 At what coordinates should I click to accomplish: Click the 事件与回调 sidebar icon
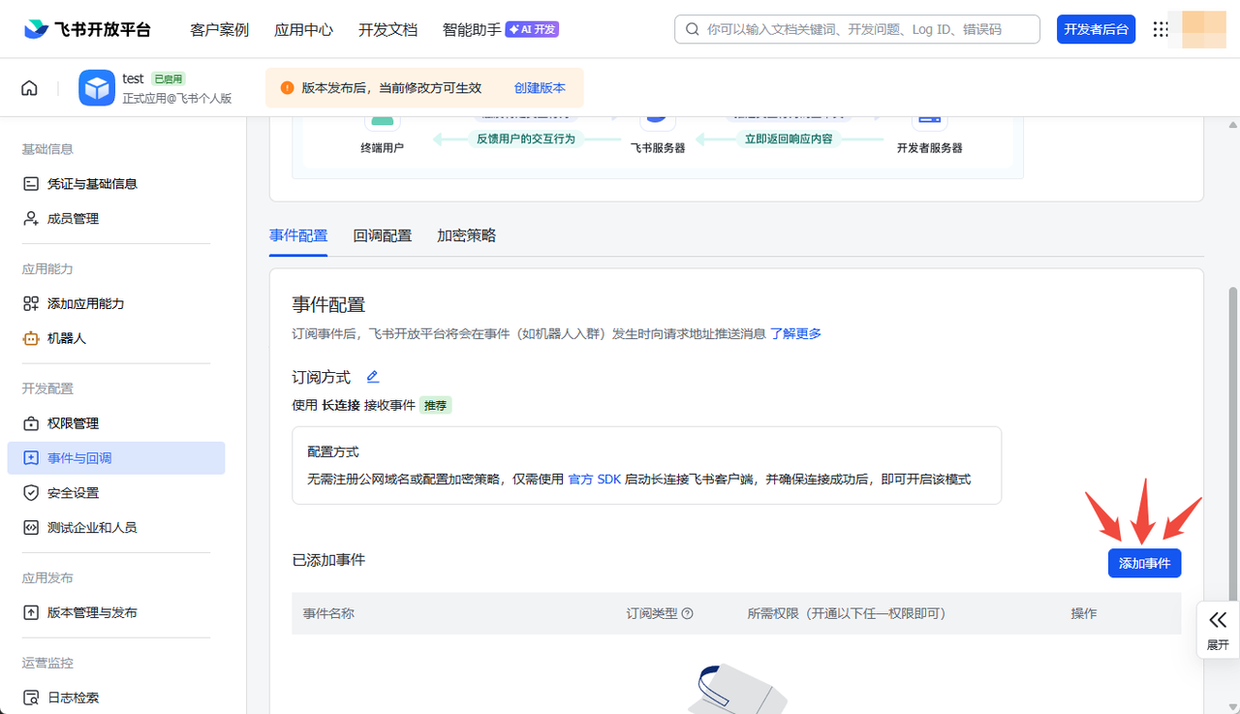pos(33,457)
